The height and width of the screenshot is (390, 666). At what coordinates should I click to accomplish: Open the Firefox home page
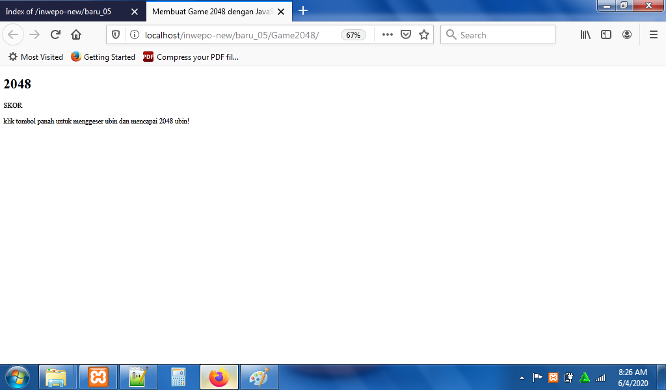(x=76, y=35)
